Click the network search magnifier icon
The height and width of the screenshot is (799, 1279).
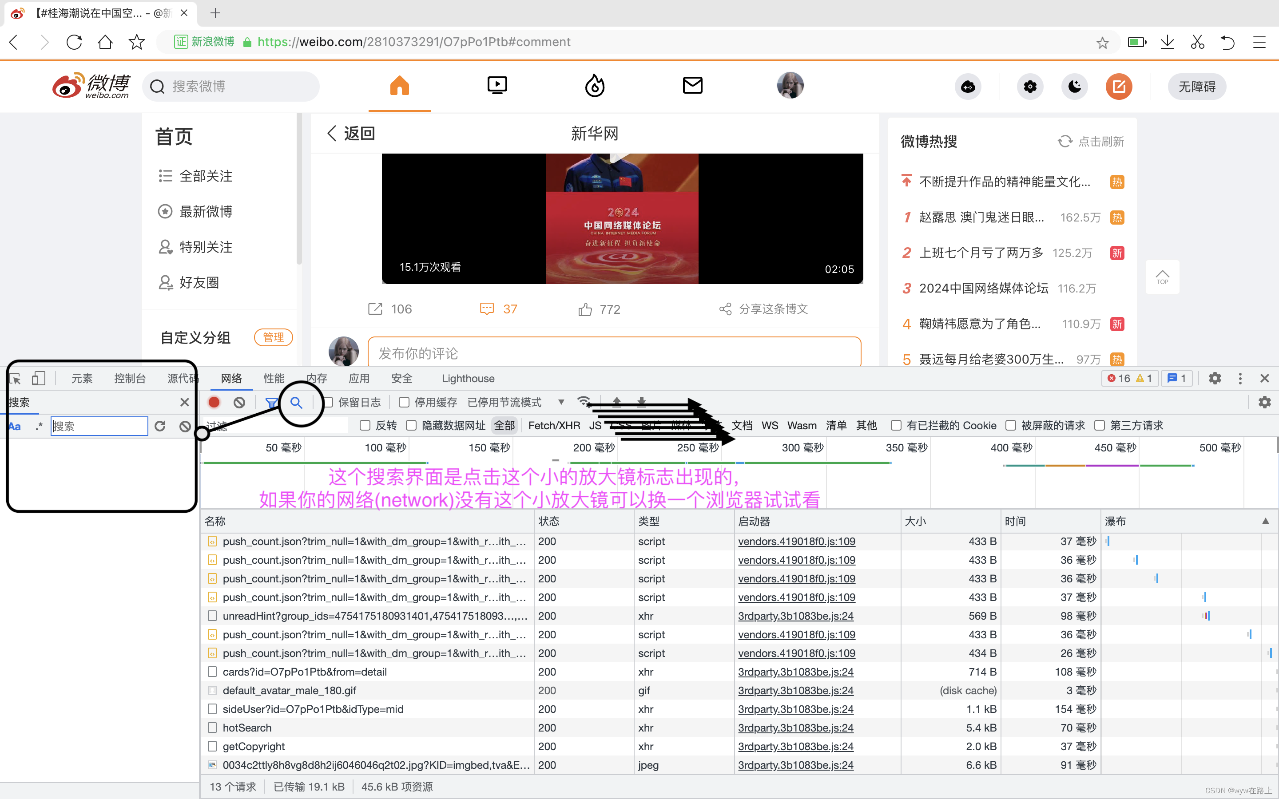pyautogui.click(x=297, y=403)
